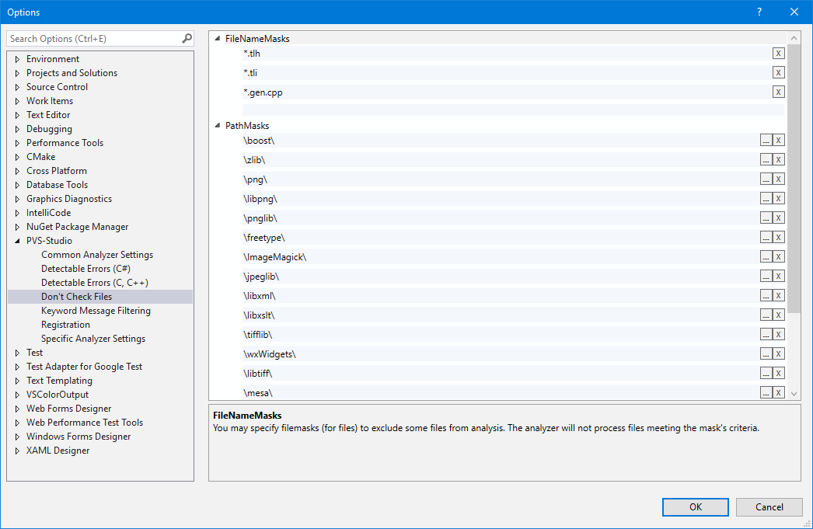The width and height of the screenshot is (813, 529).
Task: Open Keyword Message Filtering page
Action: tap(96, 311)
